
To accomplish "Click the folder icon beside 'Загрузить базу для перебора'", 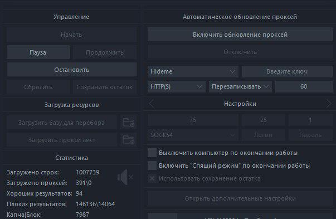I will [128, 123].
